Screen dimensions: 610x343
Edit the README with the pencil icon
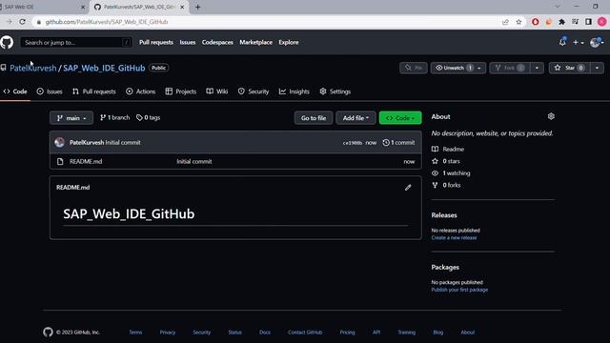(408, 188)
